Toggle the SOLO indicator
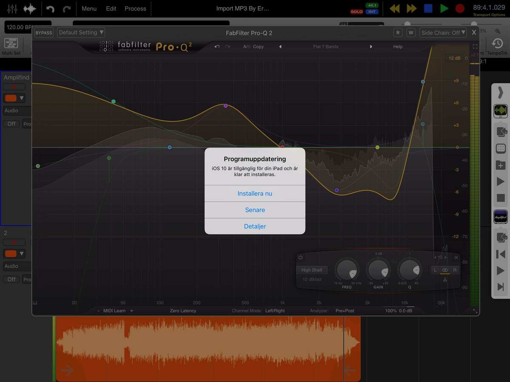This screenshot has width=510, height=382. point(357,12)
